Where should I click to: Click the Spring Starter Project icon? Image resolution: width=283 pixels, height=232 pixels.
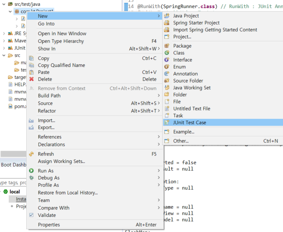[167, 23]
